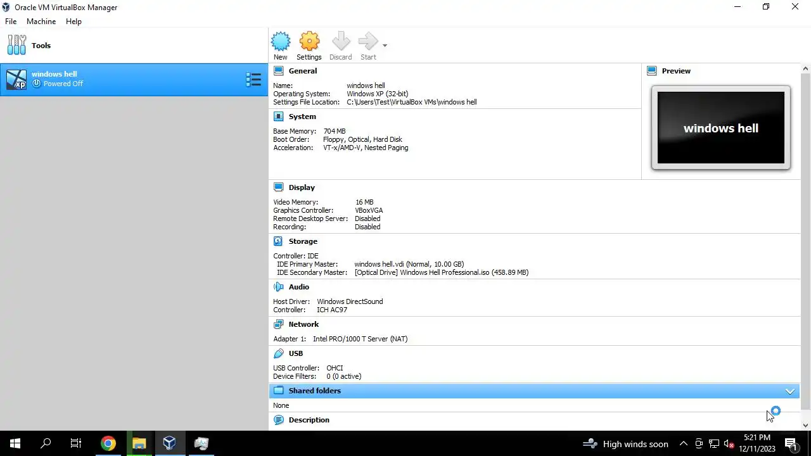
Task: Open the Settings gear icon
Action: pos(309,42)
